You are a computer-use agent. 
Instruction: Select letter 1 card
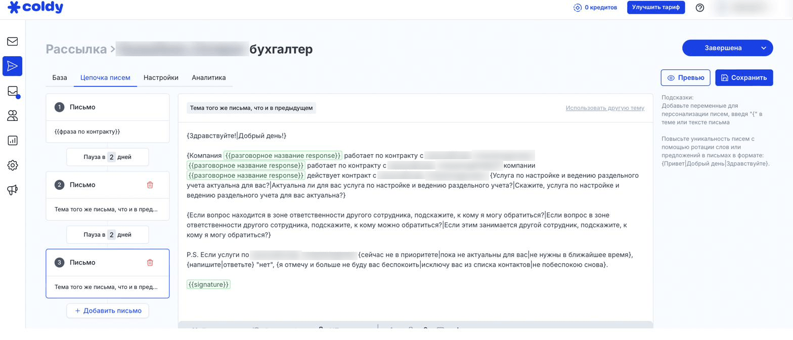click(x=108, y=118)
